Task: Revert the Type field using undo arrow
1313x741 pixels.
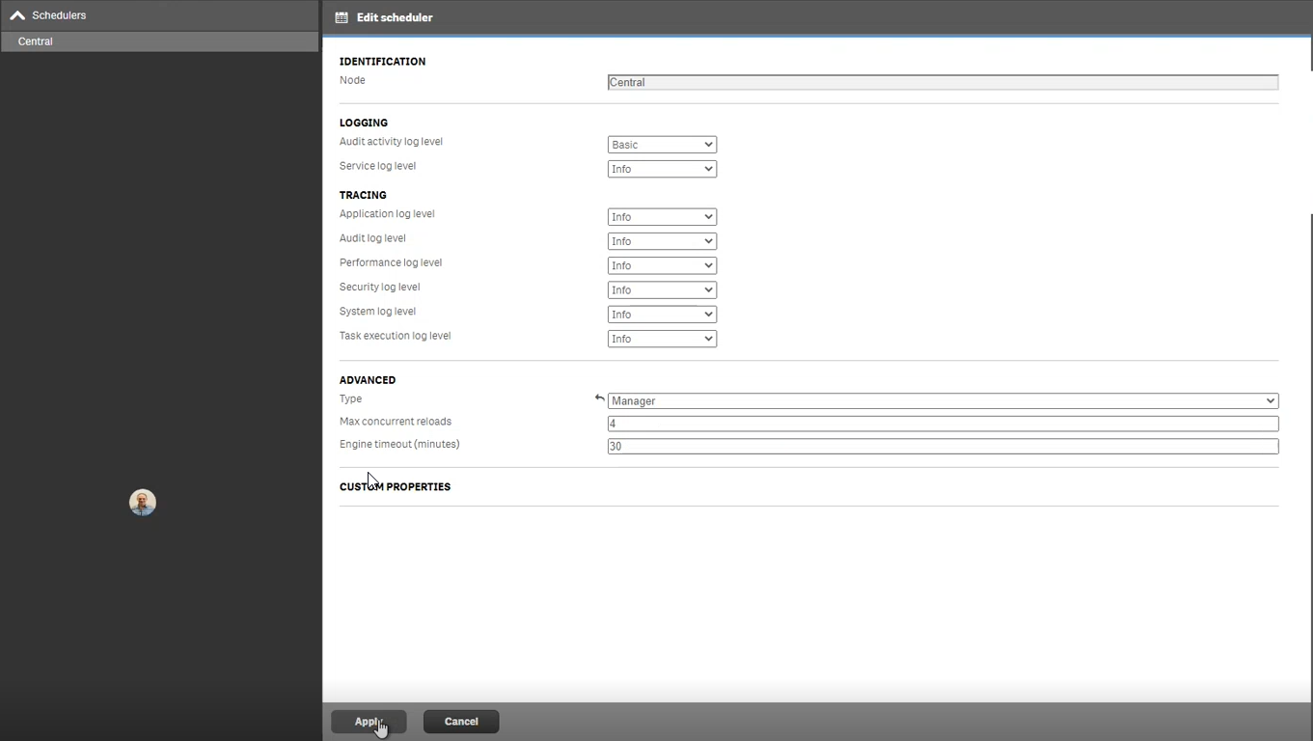Action: (x=599, y=398)
